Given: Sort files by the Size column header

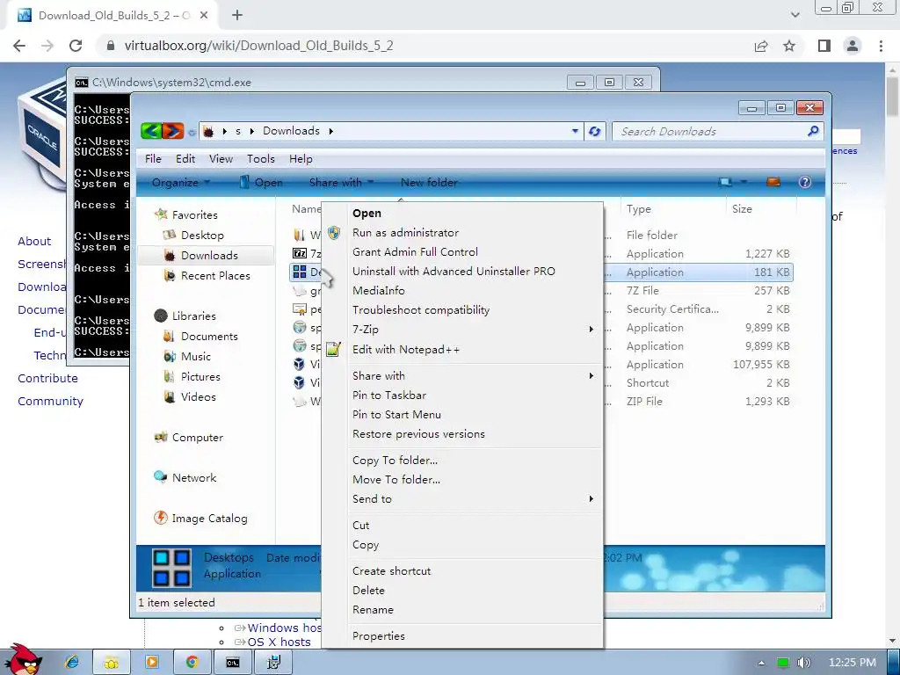Looking at the screenshot, I should (x=742, y=209).
